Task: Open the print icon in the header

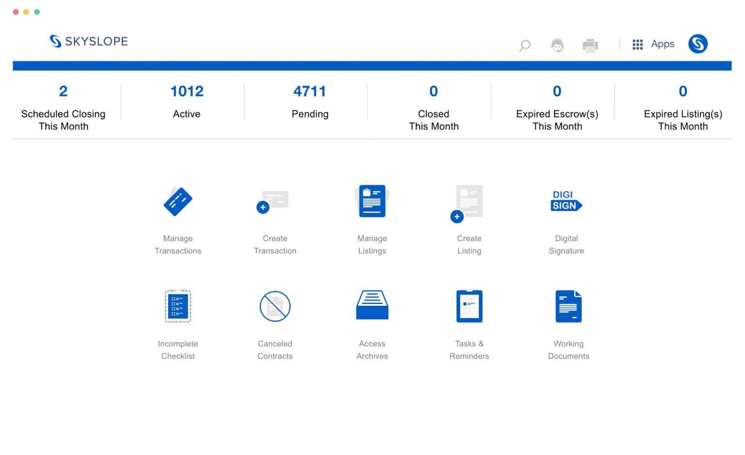Action: tap(590, 45)
